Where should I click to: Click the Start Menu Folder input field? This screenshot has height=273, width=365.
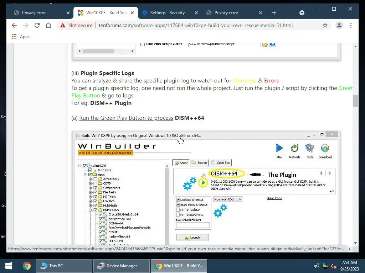point(193,225)
